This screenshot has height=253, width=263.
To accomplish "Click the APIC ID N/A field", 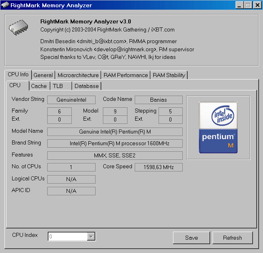I will tap(71, 191).
